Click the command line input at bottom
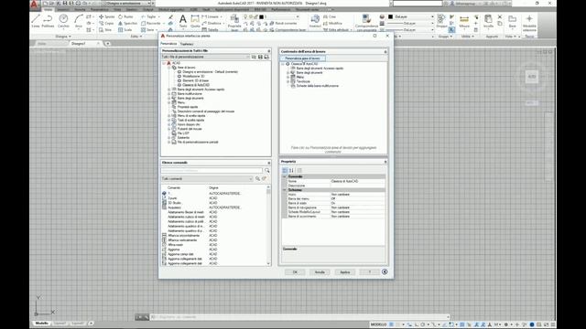Viewport: 586px width, 329px height. pos(299,317)
